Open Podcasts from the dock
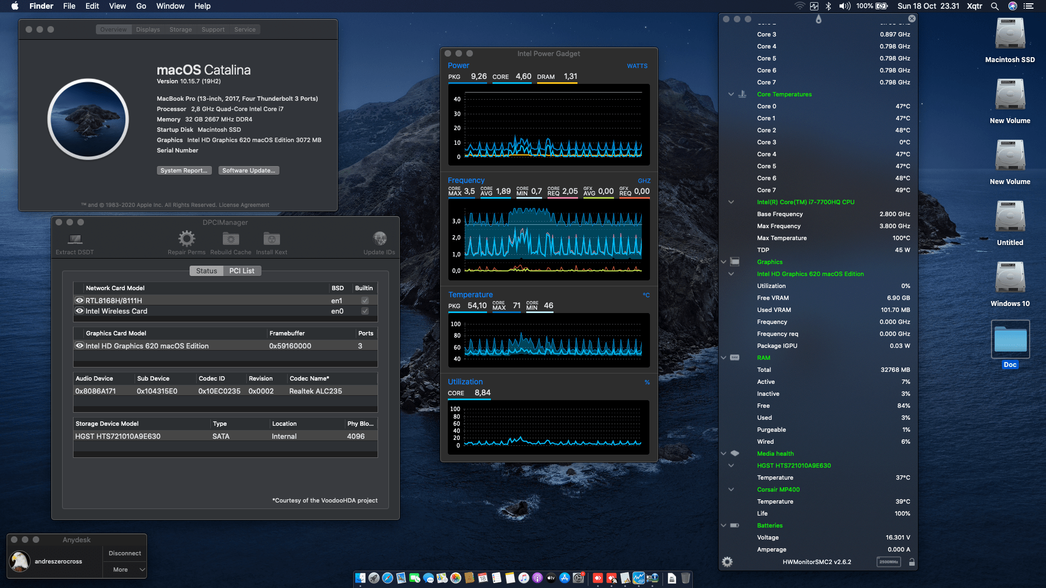Image resolution: width=1046 pixels, height=588 pixels. (x=537, y=578)
